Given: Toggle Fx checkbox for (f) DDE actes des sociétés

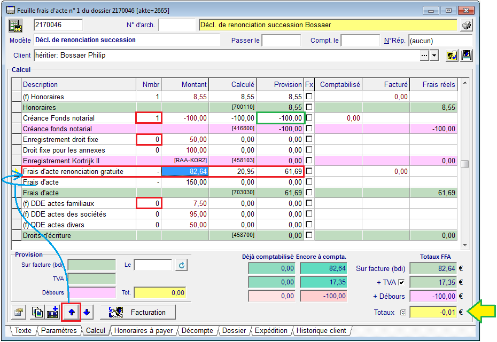Looking at the screenshot, I should tap(309, 214).
